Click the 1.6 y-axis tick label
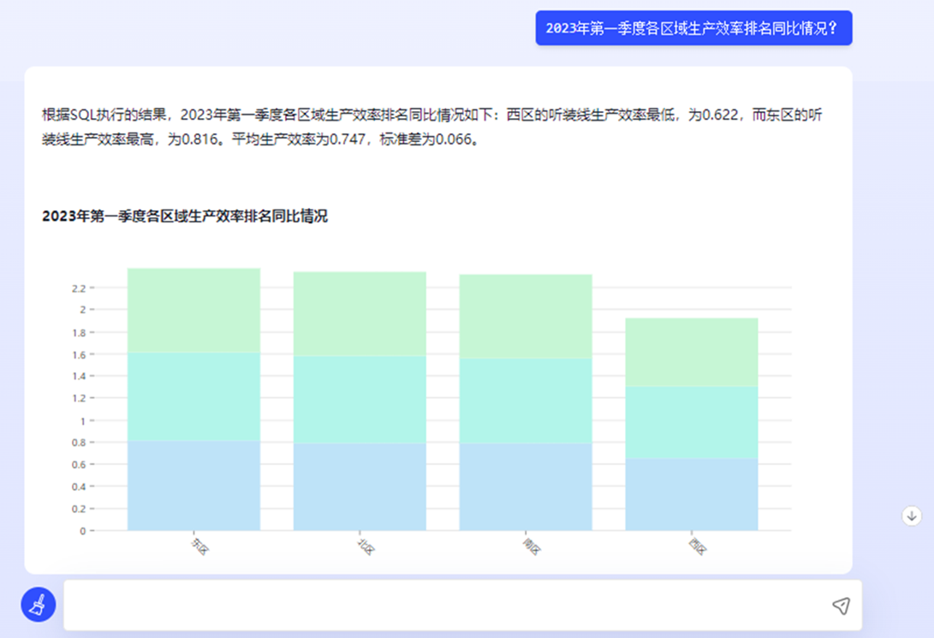 pos(79,355)
